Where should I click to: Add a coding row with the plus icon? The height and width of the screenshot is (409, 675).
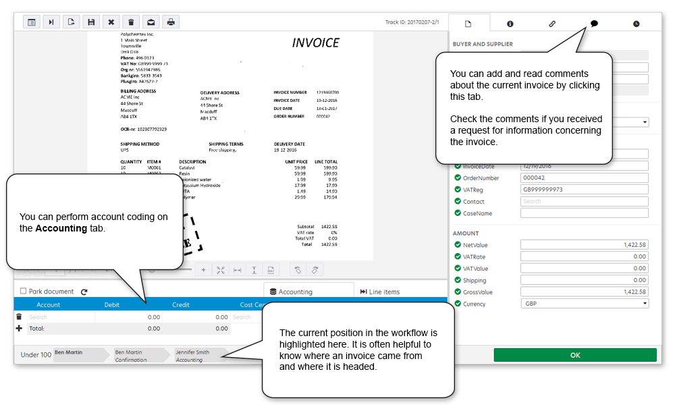pos(19,329)
